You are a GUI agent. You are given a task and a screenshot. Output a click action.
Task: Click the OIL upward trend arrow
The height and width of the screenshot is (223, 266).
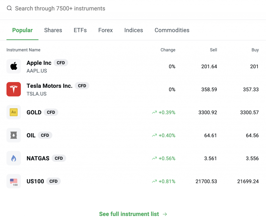pos(154,135)
